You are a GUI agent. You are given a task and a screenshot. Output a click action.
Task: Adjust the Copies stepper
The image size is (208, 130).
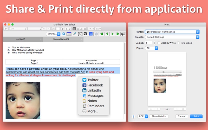pyautogui.click(x=155, y=43)
